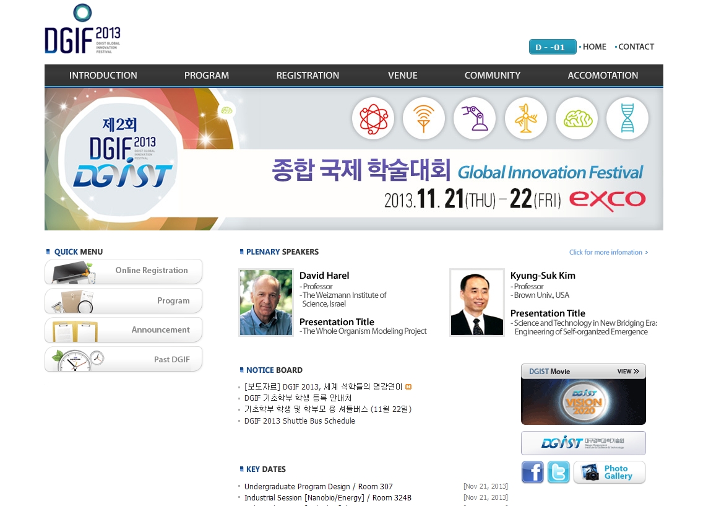Viewport: 711px width, 506px height.
Task: Open the DGIF 기초학부 학생 등록 안내 notice
Action: tap(298, 398)
